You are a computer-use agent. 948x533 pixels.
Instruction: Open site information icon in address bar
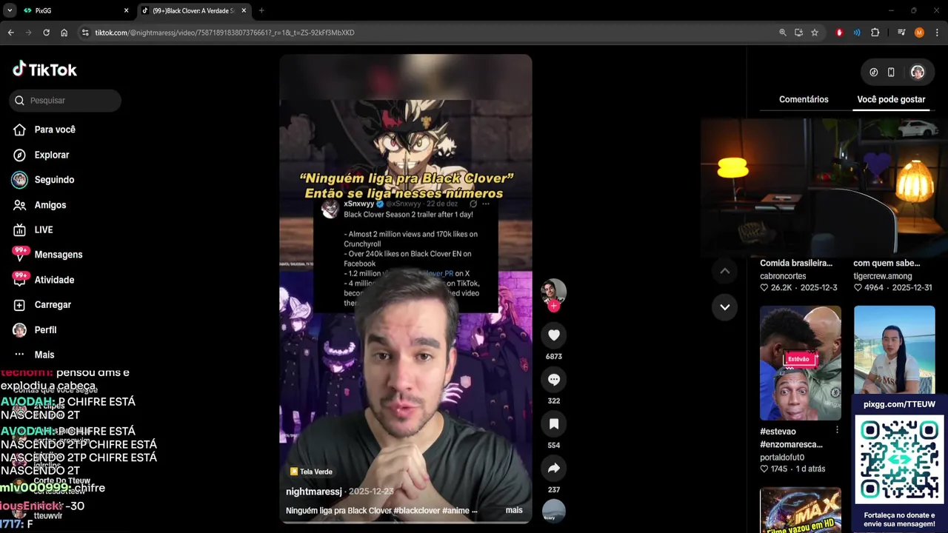(85, 33)
